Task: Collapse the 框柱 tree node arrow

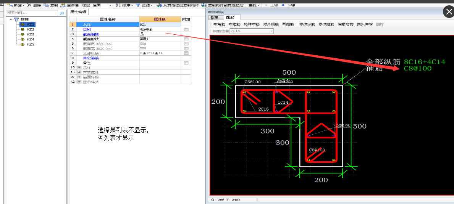Action: pyautogui.click(x=11, y=20)
